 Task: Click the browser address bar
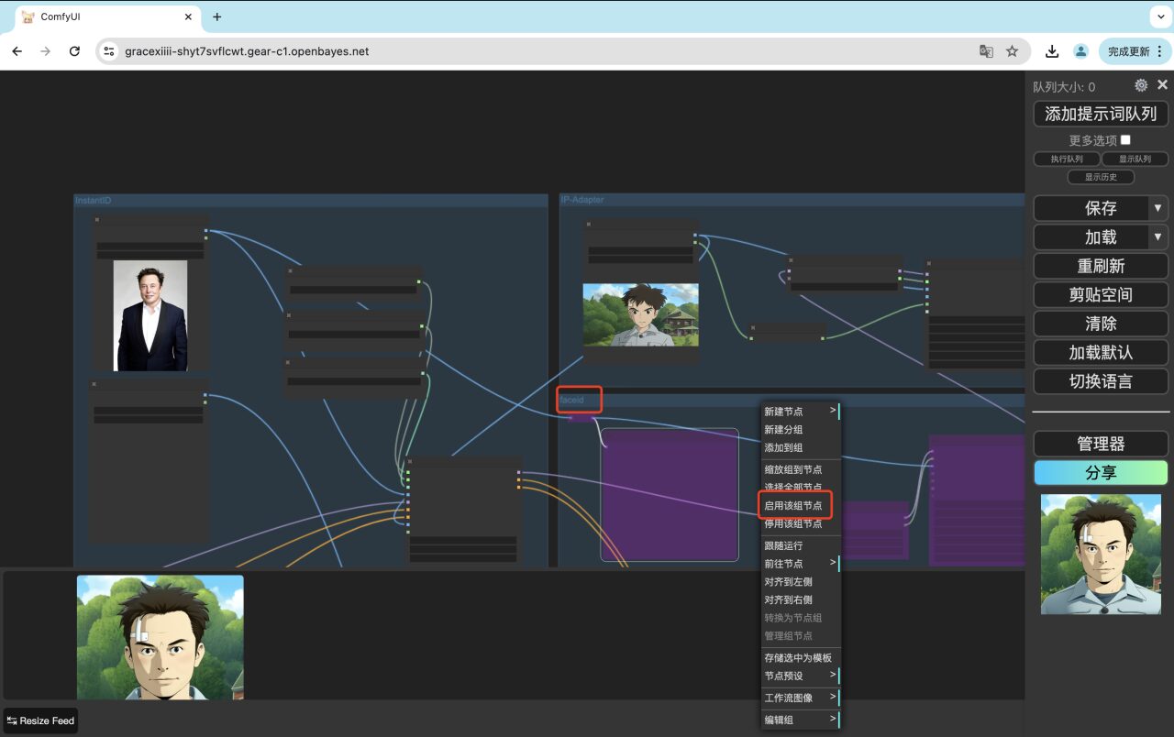click(541, 51)
